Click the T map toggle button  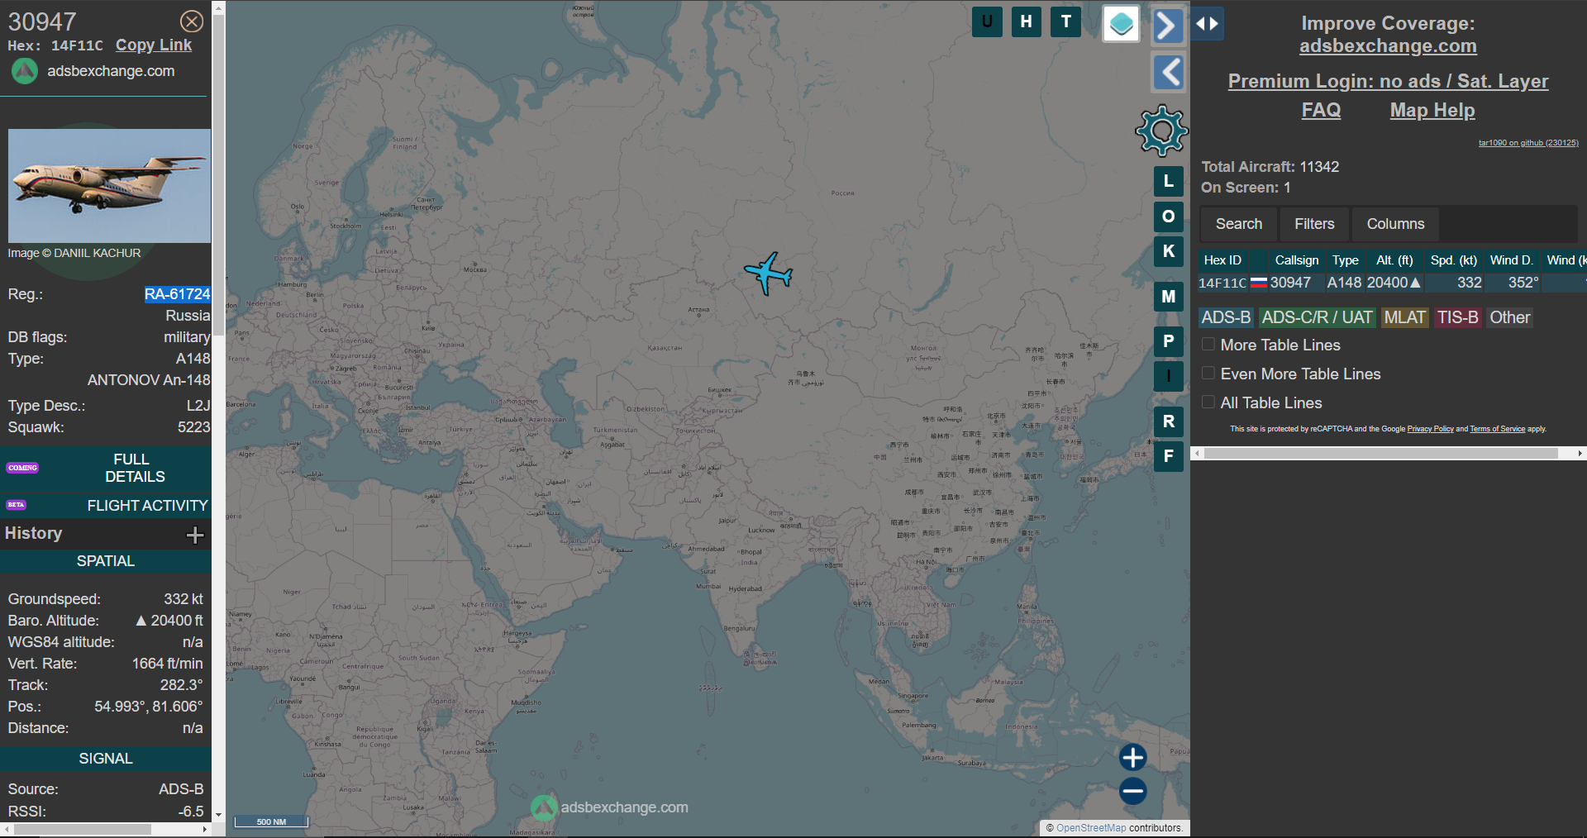coord(1065,22)
